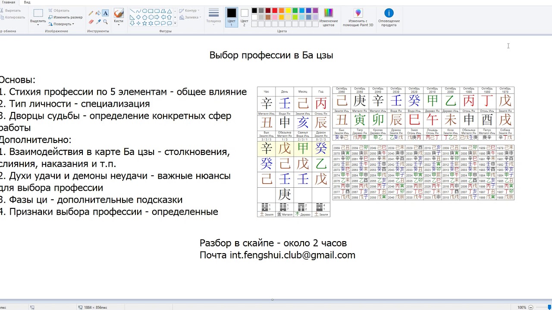
Task: Make Color 1 (Цвет 1) active
Action: [x=232, y=17]
